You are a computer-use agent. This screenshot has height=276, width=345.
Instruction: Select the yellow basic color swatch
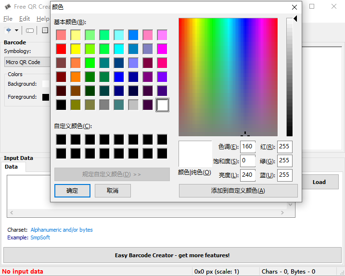click(76, 49)
